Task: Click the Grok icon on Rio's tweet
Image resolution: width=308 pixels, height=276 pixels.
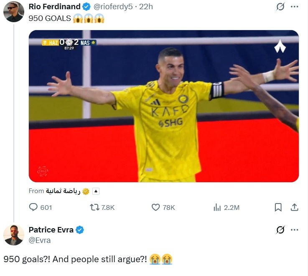Action: pyautogui.click(x=280, y=7)
